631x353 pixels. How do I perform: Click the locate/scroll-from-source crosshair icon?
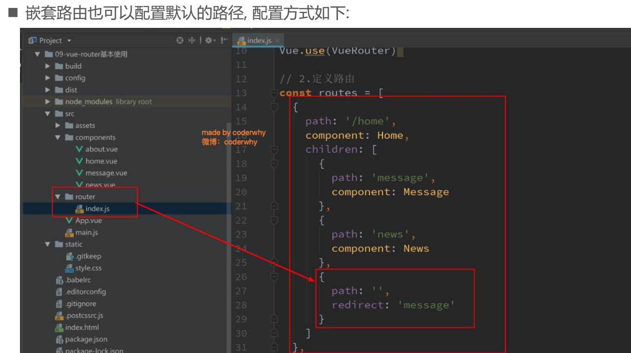(180, 40)
